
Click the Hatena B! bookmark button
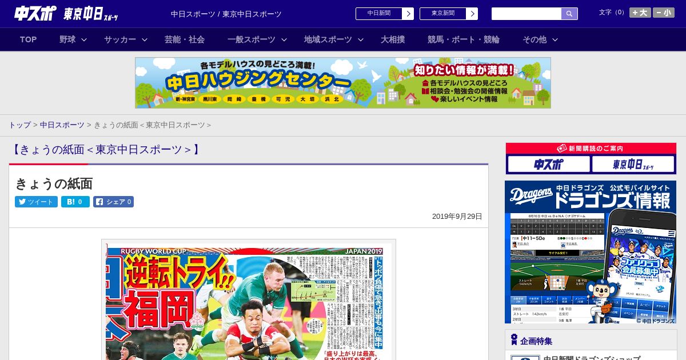(x=75, y=202)
